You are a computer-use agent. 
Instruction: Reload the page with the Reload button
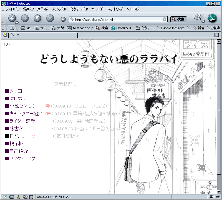37,18
